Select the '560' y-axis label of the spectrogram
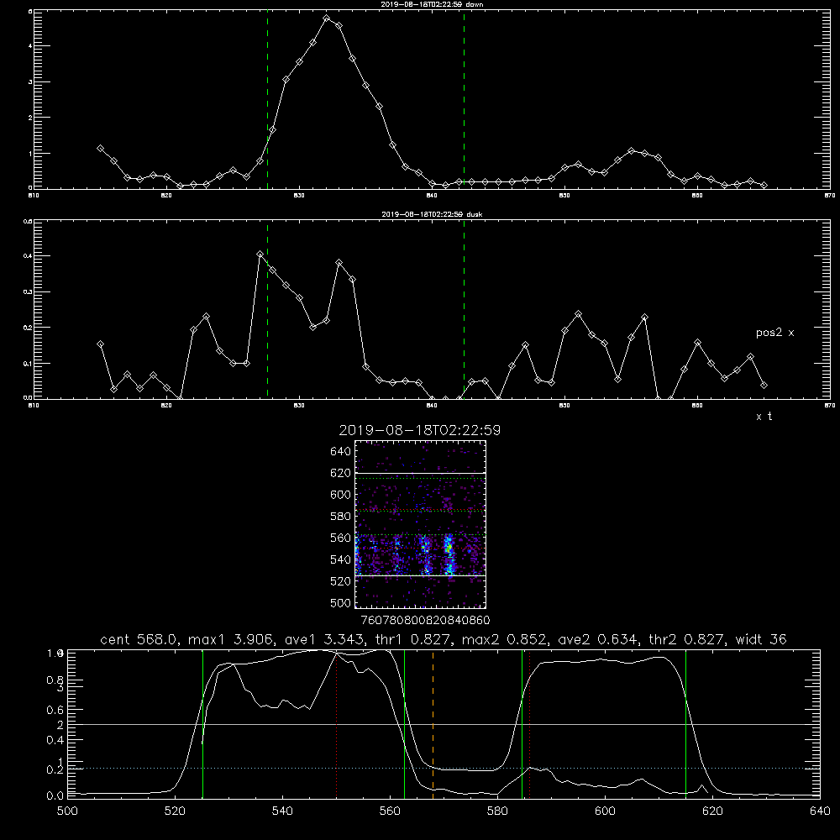840x840 pixels. (x=341, y=538)
